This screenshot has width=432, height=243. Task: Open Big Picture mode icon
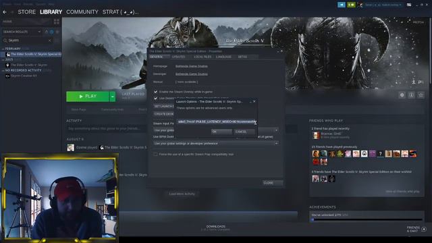[x=409, y=5]
